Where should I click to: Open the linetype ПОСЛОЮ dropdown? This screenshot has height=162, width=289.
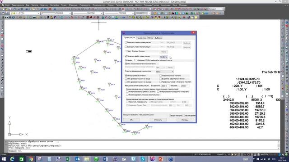click(88, 13)
